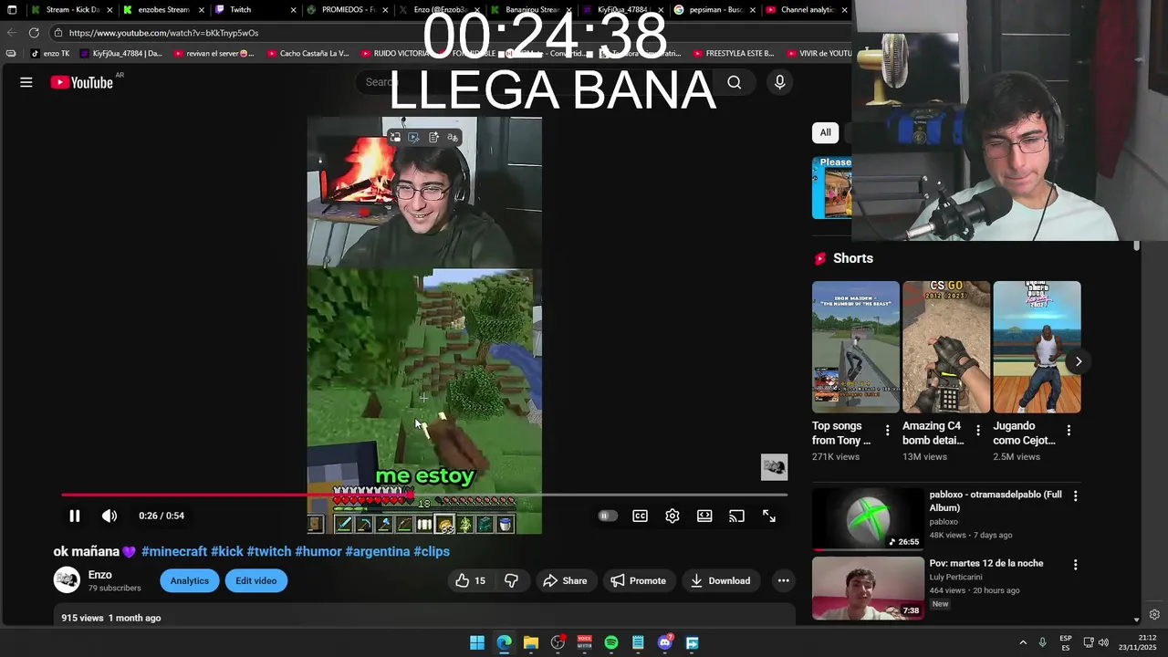
Task: Open the #minecraft hashtag link
Action: coord(174,551)
